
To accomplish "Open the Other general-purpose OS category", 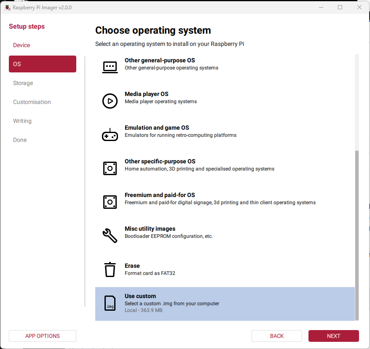I will pyautogui.click(x=225, y=67).
